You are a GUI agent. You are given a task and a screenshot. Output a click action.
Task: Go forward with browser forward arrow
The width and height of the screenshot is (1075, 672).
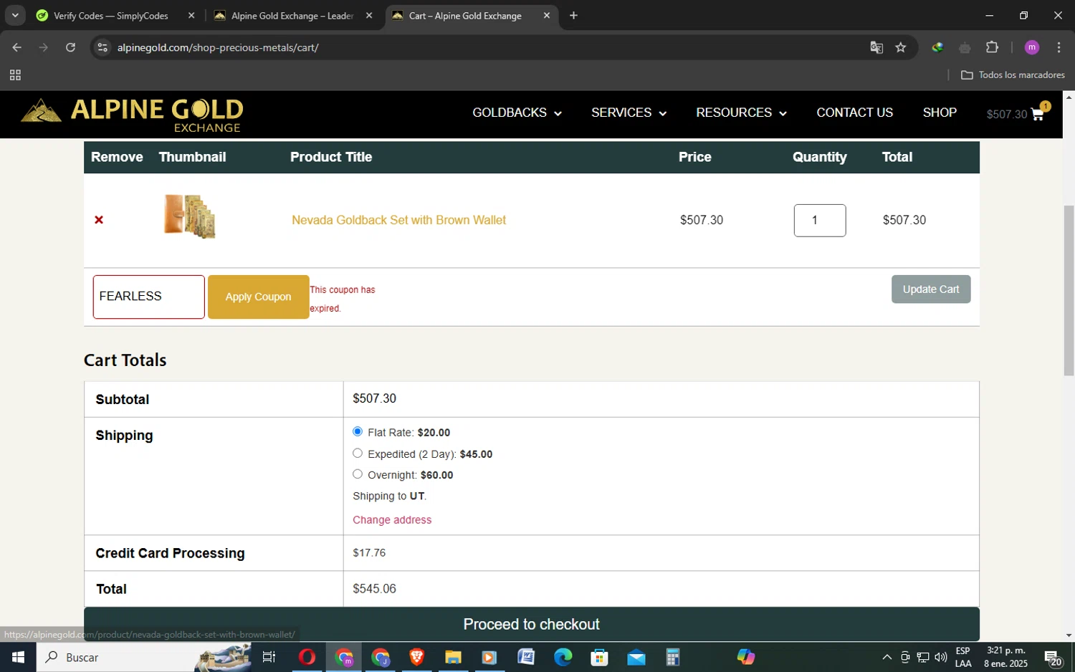click(x=44, y=47)
